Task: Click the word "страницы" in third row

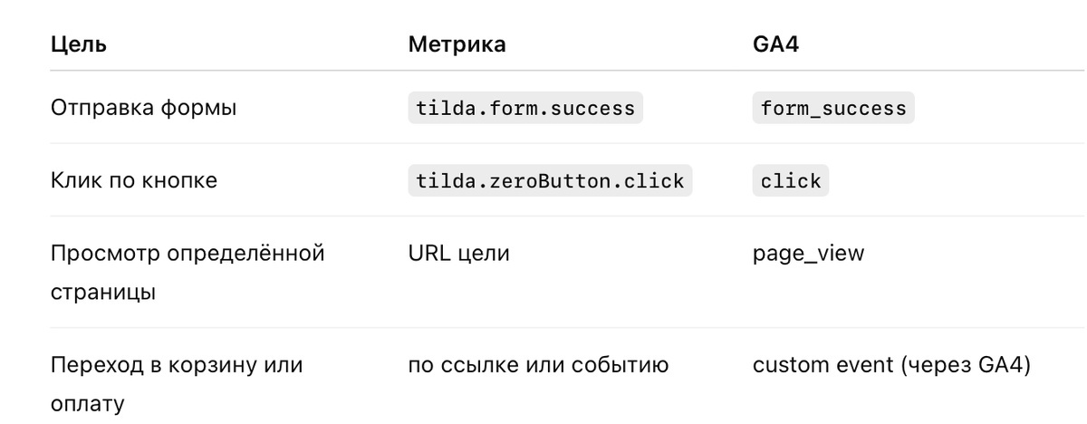Action: 103,294
